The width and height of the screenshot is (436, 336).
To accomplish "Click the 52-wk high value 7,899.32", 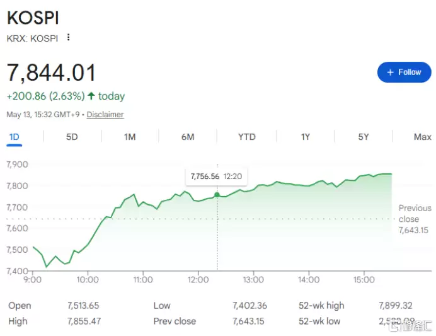I will coord(395,306).
